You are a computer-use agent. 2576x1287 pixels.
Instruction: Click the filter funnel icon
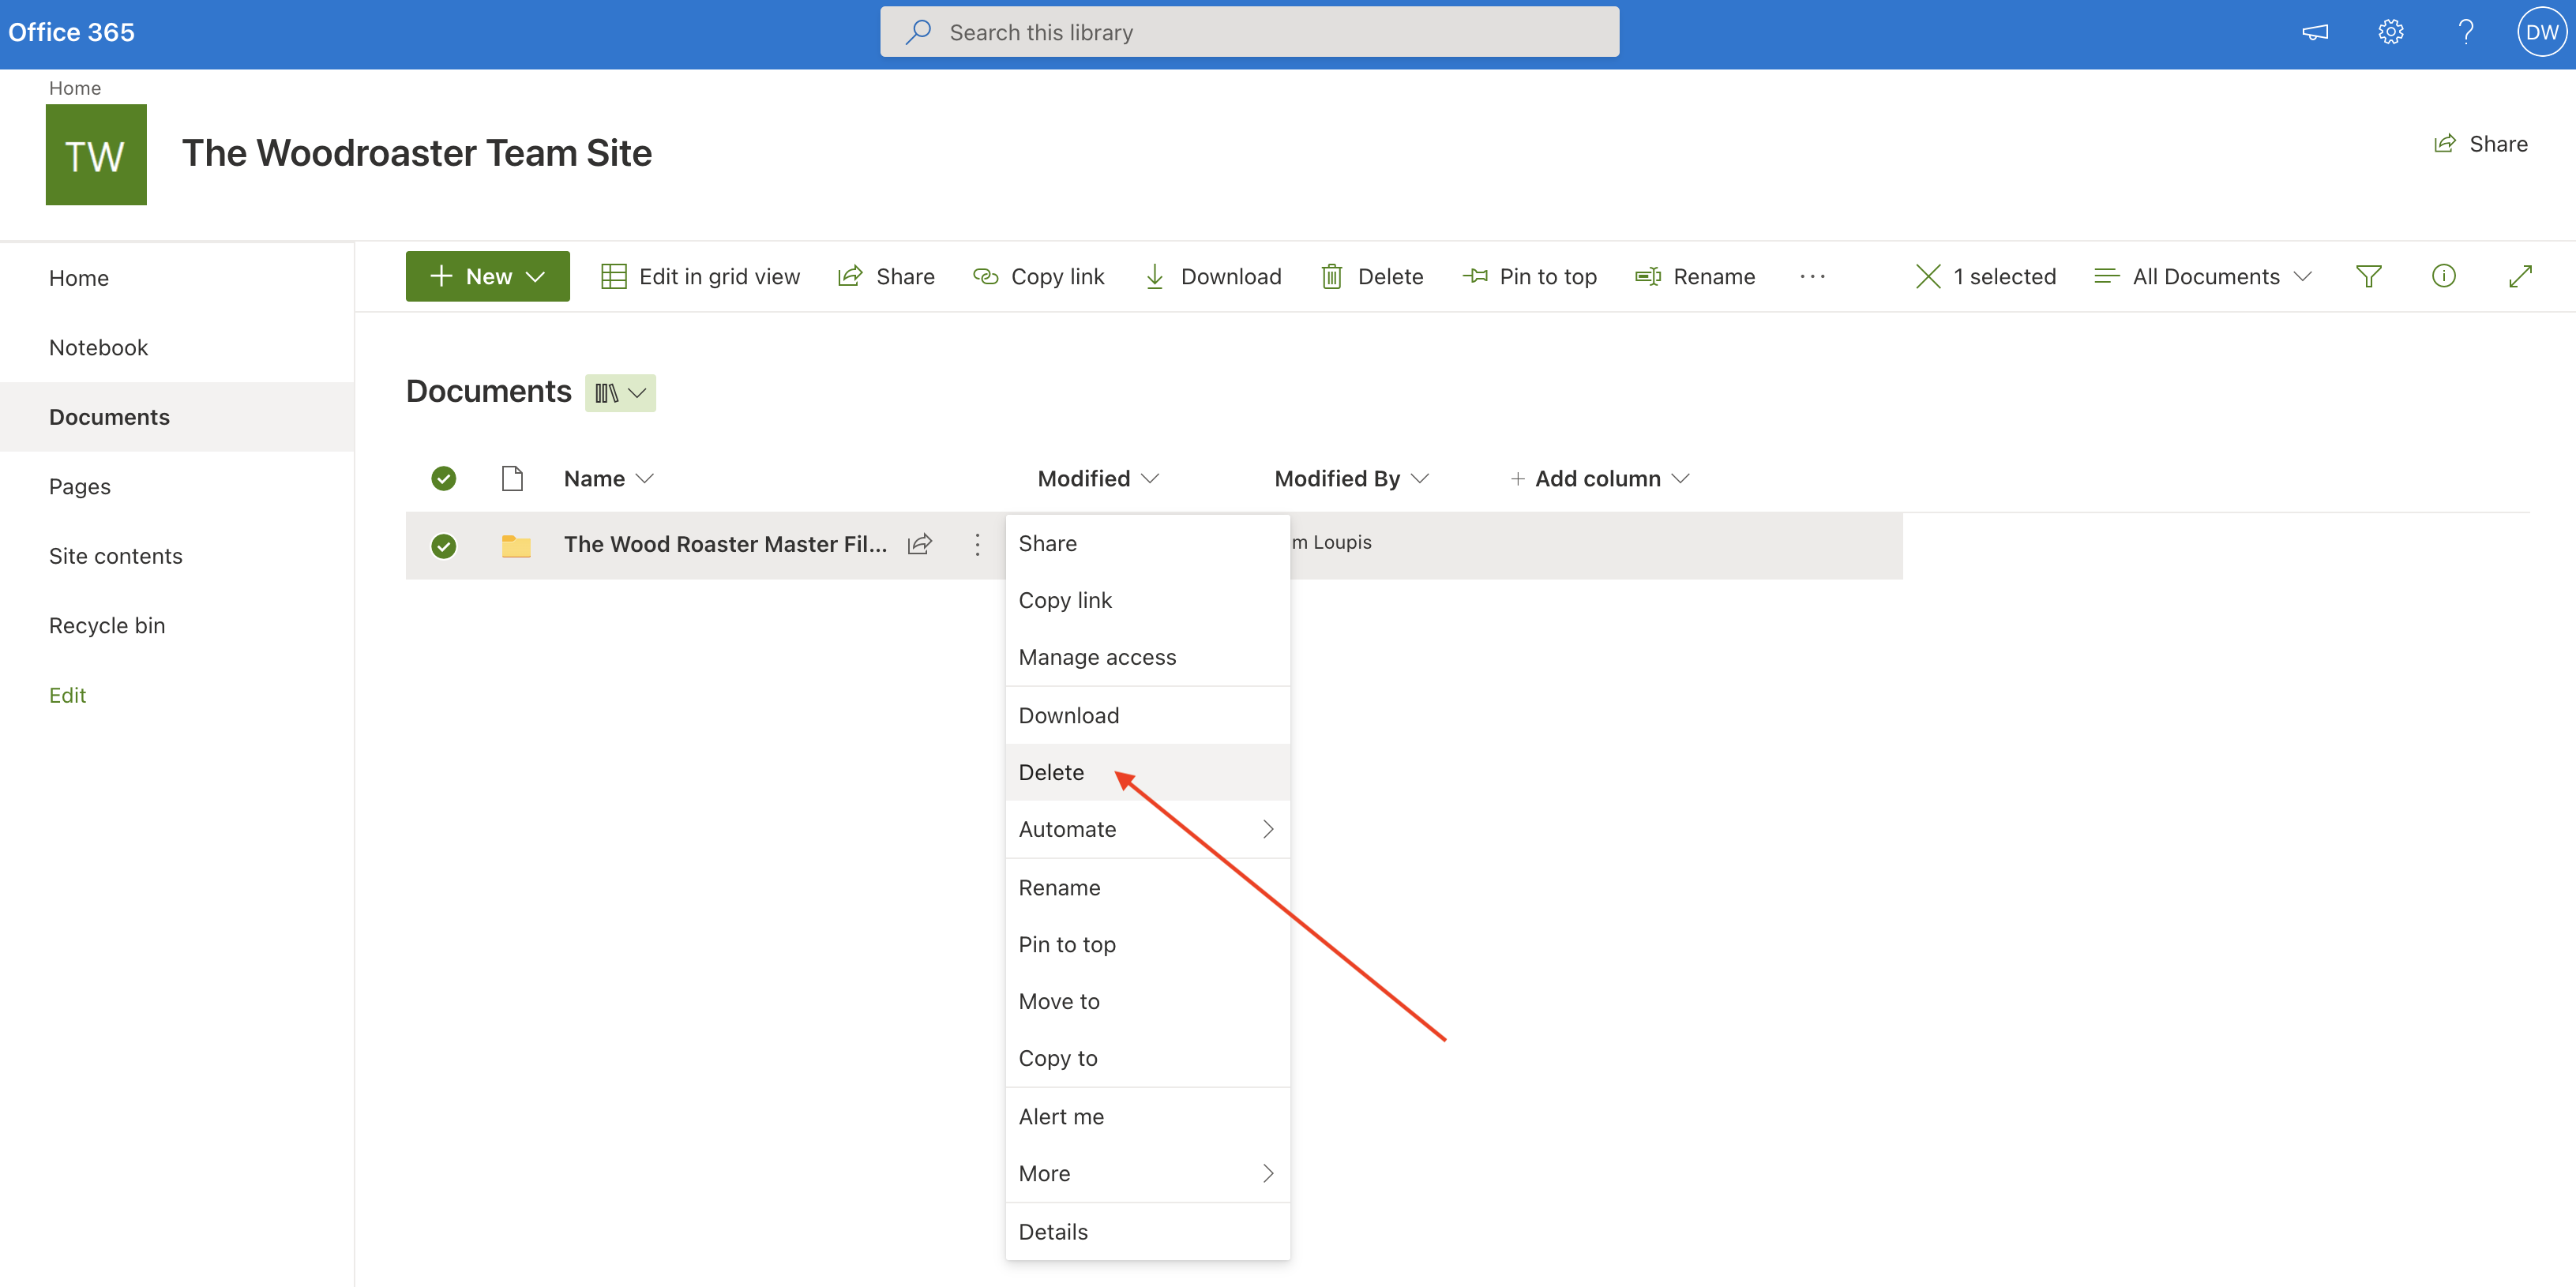pos(2368,276)
